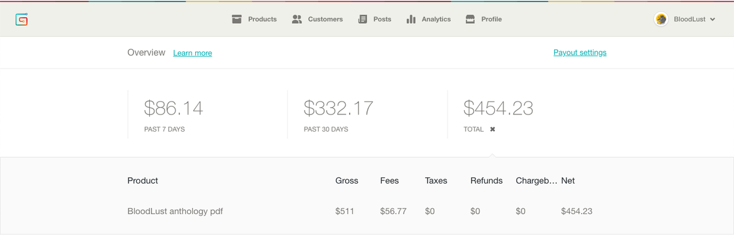Click the $454.23 net value in table
This screenshot has height=235, width=734.
[x=577, y=211]
